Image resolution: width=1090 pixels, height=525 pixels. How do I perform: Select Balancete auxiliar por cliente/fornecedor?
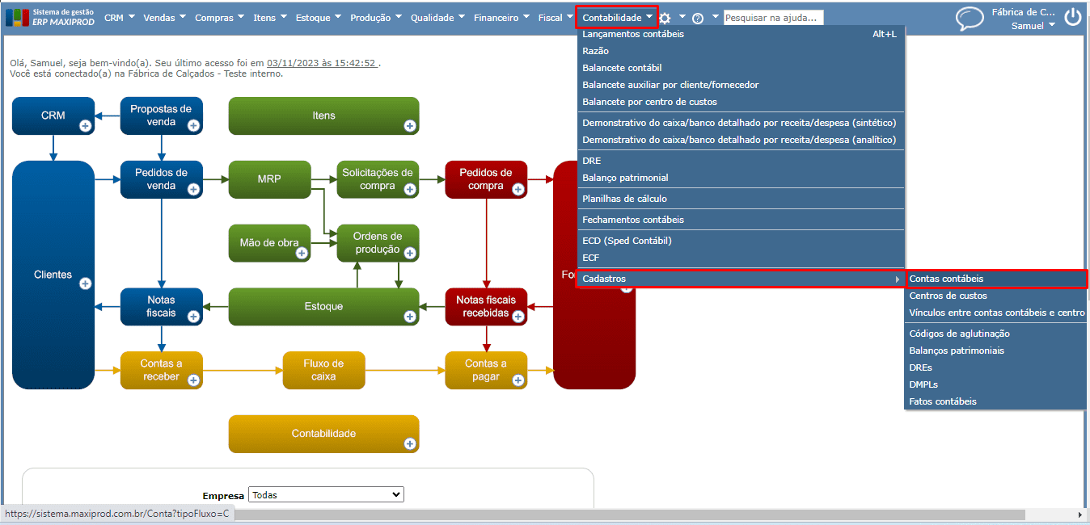point(741,85)
